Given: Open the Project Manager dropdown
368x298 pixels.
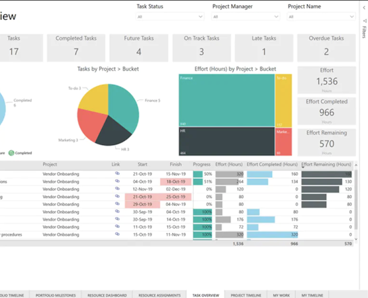Looking at the screenshot, I should click(x=246, y=17).
